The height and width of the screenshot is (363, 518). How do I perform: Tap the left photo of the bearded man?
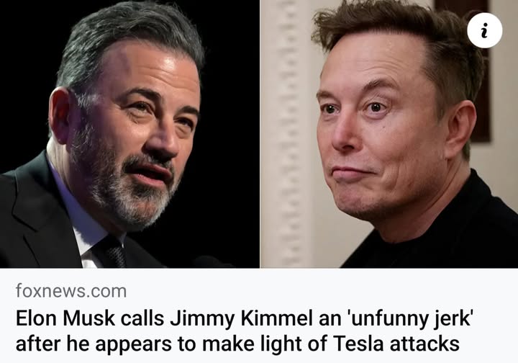tap(129, 134)
